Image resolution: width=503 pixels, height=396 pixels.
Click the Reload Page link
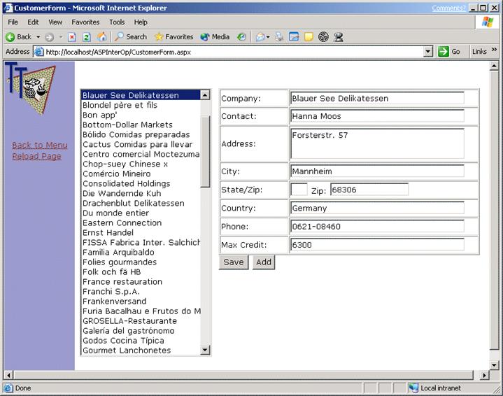point(36,157)
